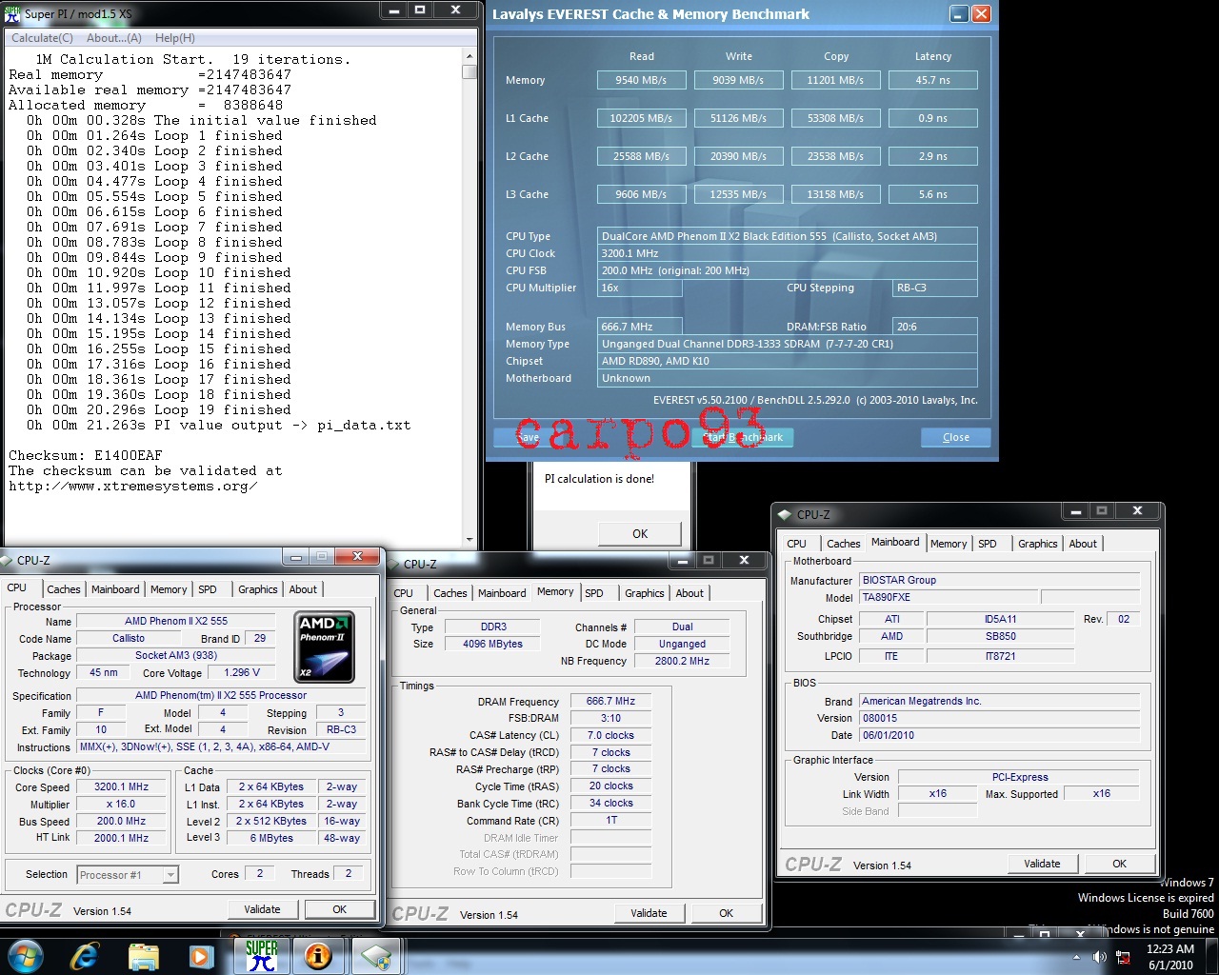
Task: Open Graphics tab in CPU-Z Mainboard window
Action: (x=1038, y=544)
